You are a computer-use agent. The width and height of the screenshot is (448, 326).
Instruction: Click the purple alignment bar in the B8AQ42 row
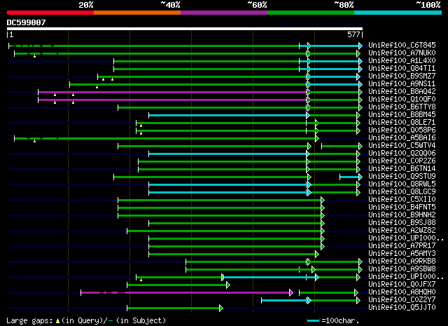172,92
